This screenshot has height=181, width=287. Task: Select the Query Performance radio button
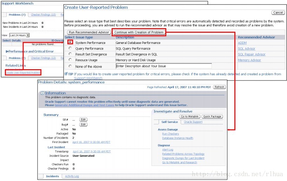(x=70, y=48)
